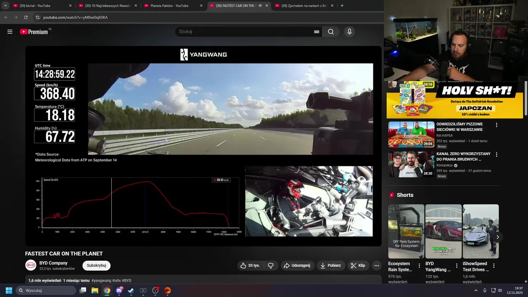Open options for BYD YangWang Short
Screen dimensions: 528x297
click(457, 266)
